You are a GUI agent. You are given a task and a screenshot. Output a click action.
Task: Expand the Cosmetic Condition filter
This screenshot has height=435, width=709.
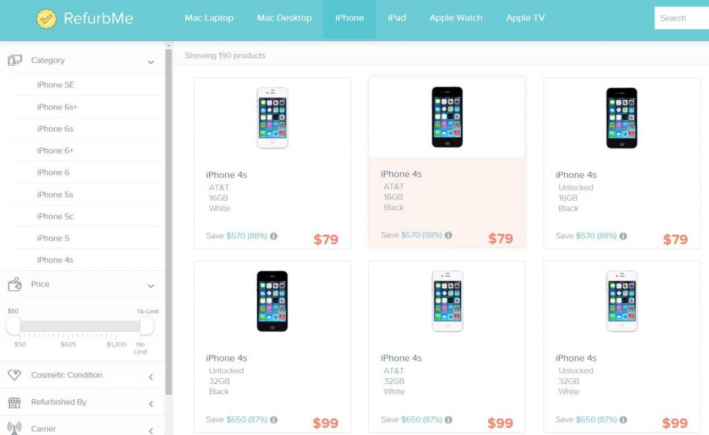(151, 377)
